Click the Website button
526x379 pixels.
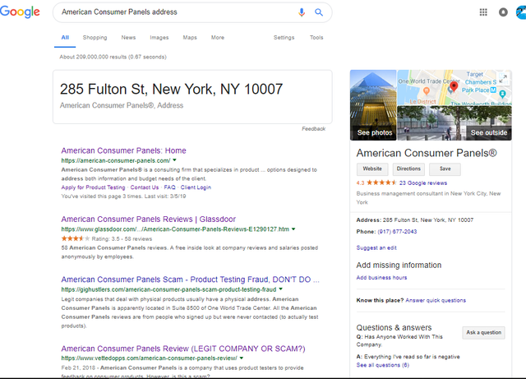pos(372,169)
